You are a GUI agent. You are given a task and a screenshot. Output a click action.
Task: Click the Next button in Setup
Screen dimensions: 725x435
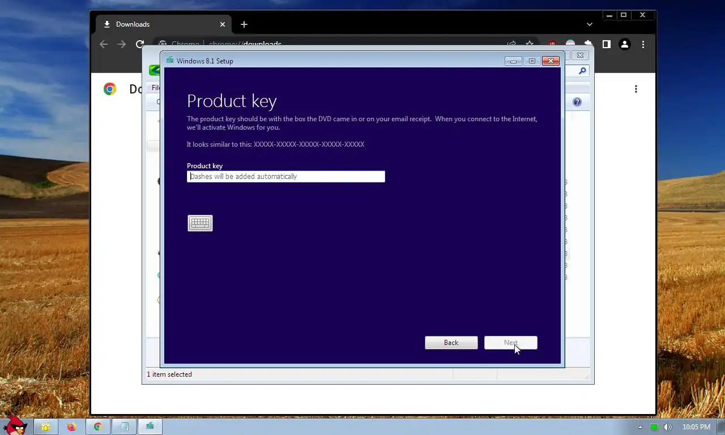(x=511, y=343)
